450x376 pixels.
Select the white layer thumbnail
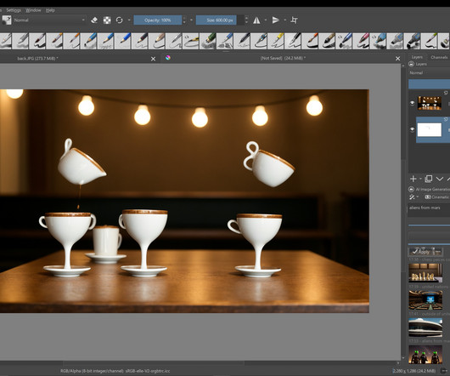pyautogui.click(x=430, y=129)
